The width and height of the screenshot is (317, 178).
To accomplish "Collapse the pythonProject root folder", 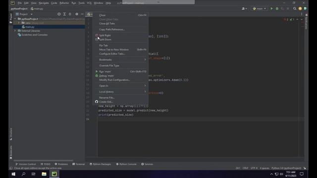I will 15,19.
